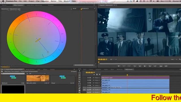181x102 pixels.
Task: Select the Rolling Edit tool
Action: 79,77
